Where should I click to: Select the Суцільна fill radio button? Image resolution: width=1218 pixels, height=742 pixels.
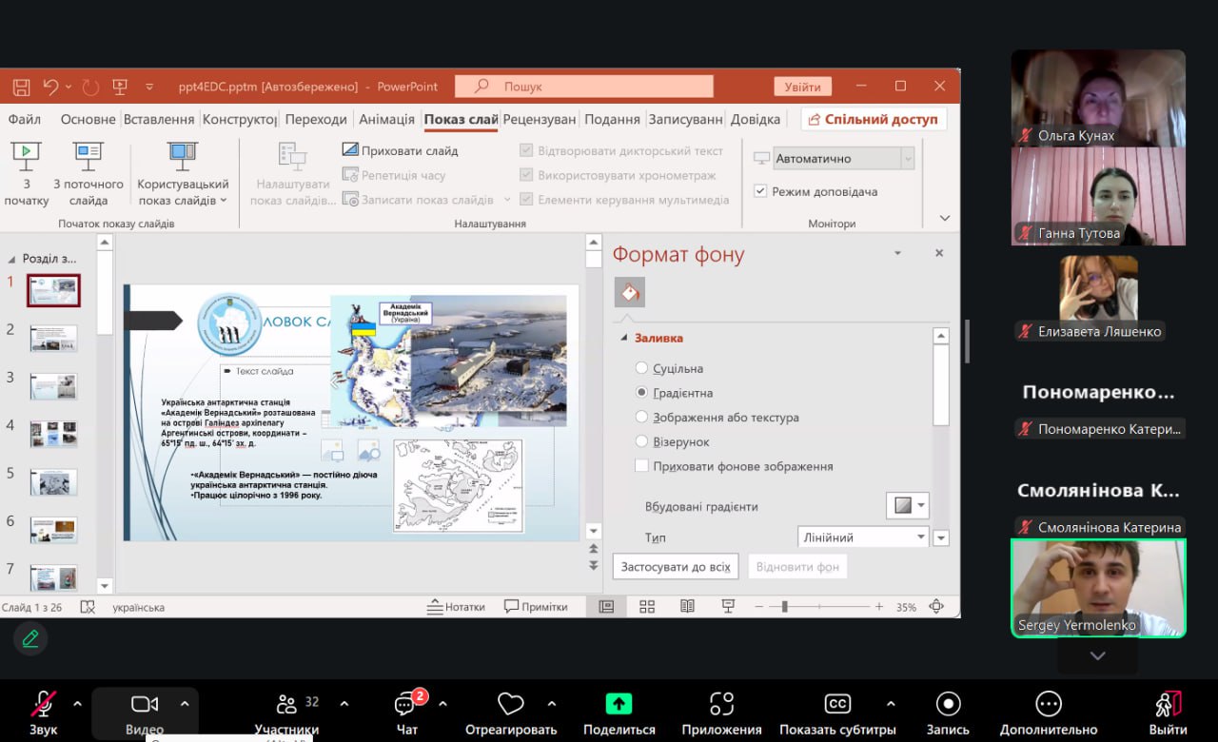(x=641, y=368)
